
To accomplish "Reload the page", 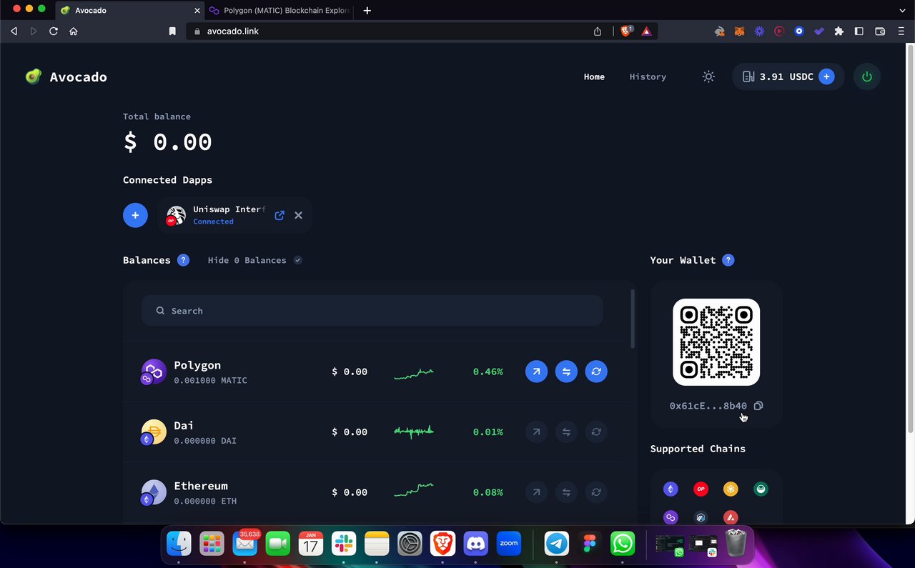I will pos(54,31).
